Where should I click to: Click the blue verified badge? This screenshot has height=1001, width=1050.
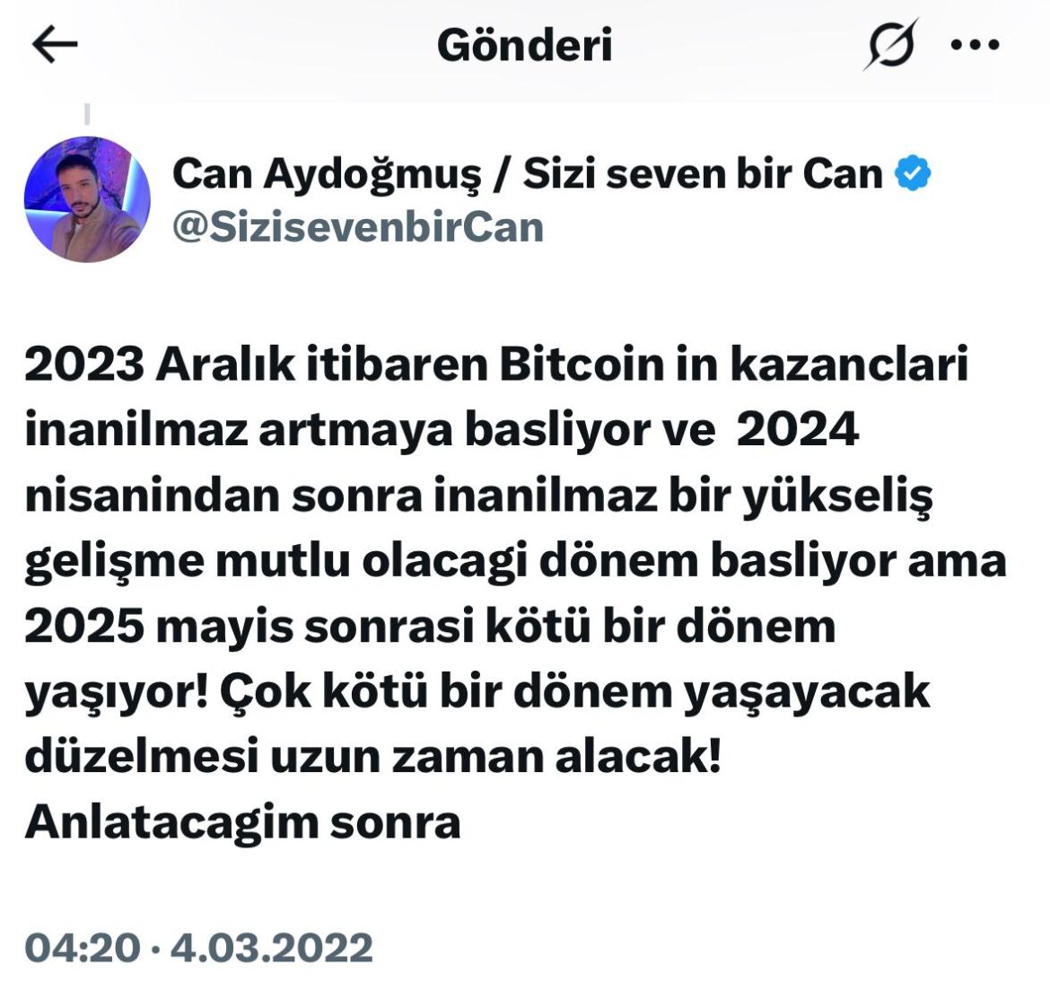click(912, 173)
